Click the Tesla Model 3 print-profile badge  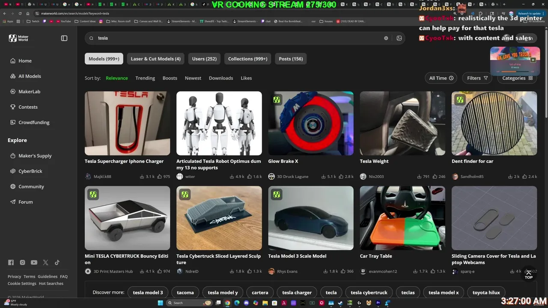point(277,195)
